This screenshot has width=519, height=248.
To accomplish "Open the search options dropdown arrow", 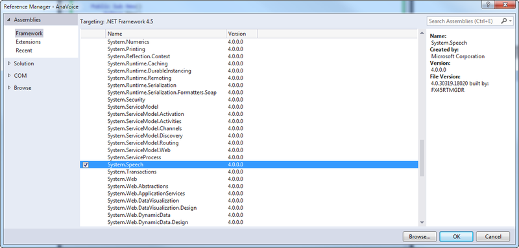I will [511, 21].
